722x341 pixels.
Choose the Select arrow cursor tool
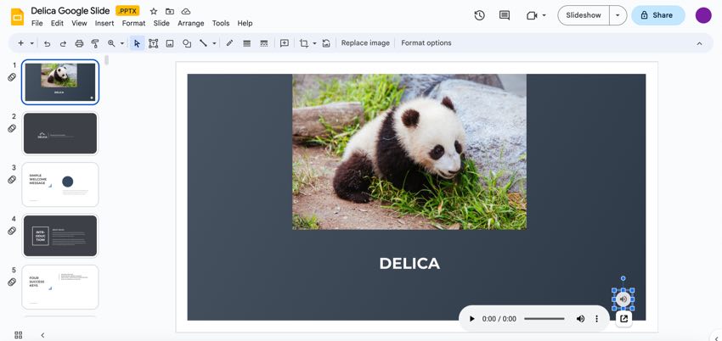(137, 43)
